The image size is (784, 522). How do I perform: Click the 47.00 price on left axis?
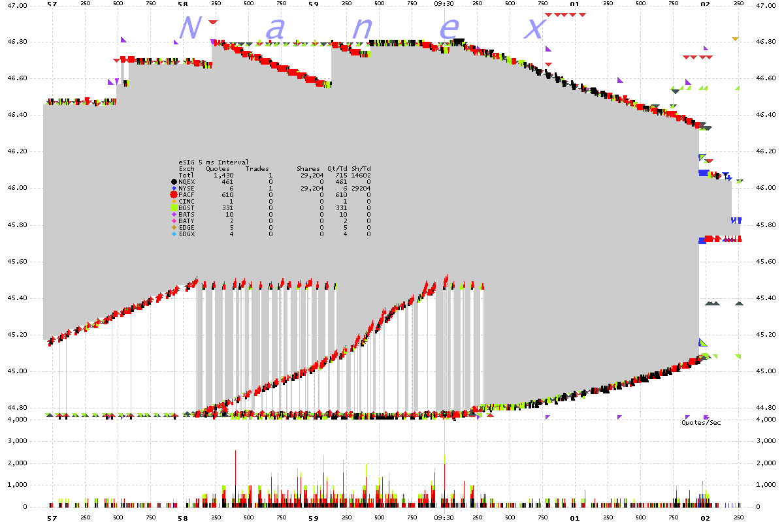pos(17,5)
